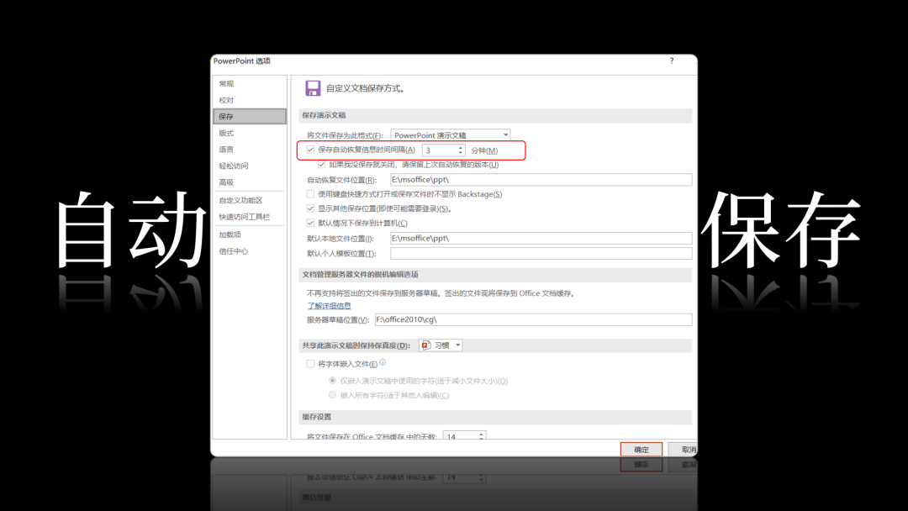908x511 pixels.
Task: Select the 高级 category in sidebar
Action: click(x=226, y=182)
